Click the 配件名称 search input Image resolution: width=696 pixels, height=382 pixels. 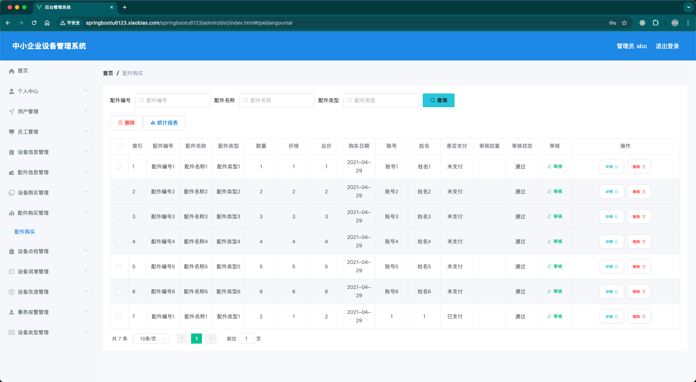click(277, 100)
